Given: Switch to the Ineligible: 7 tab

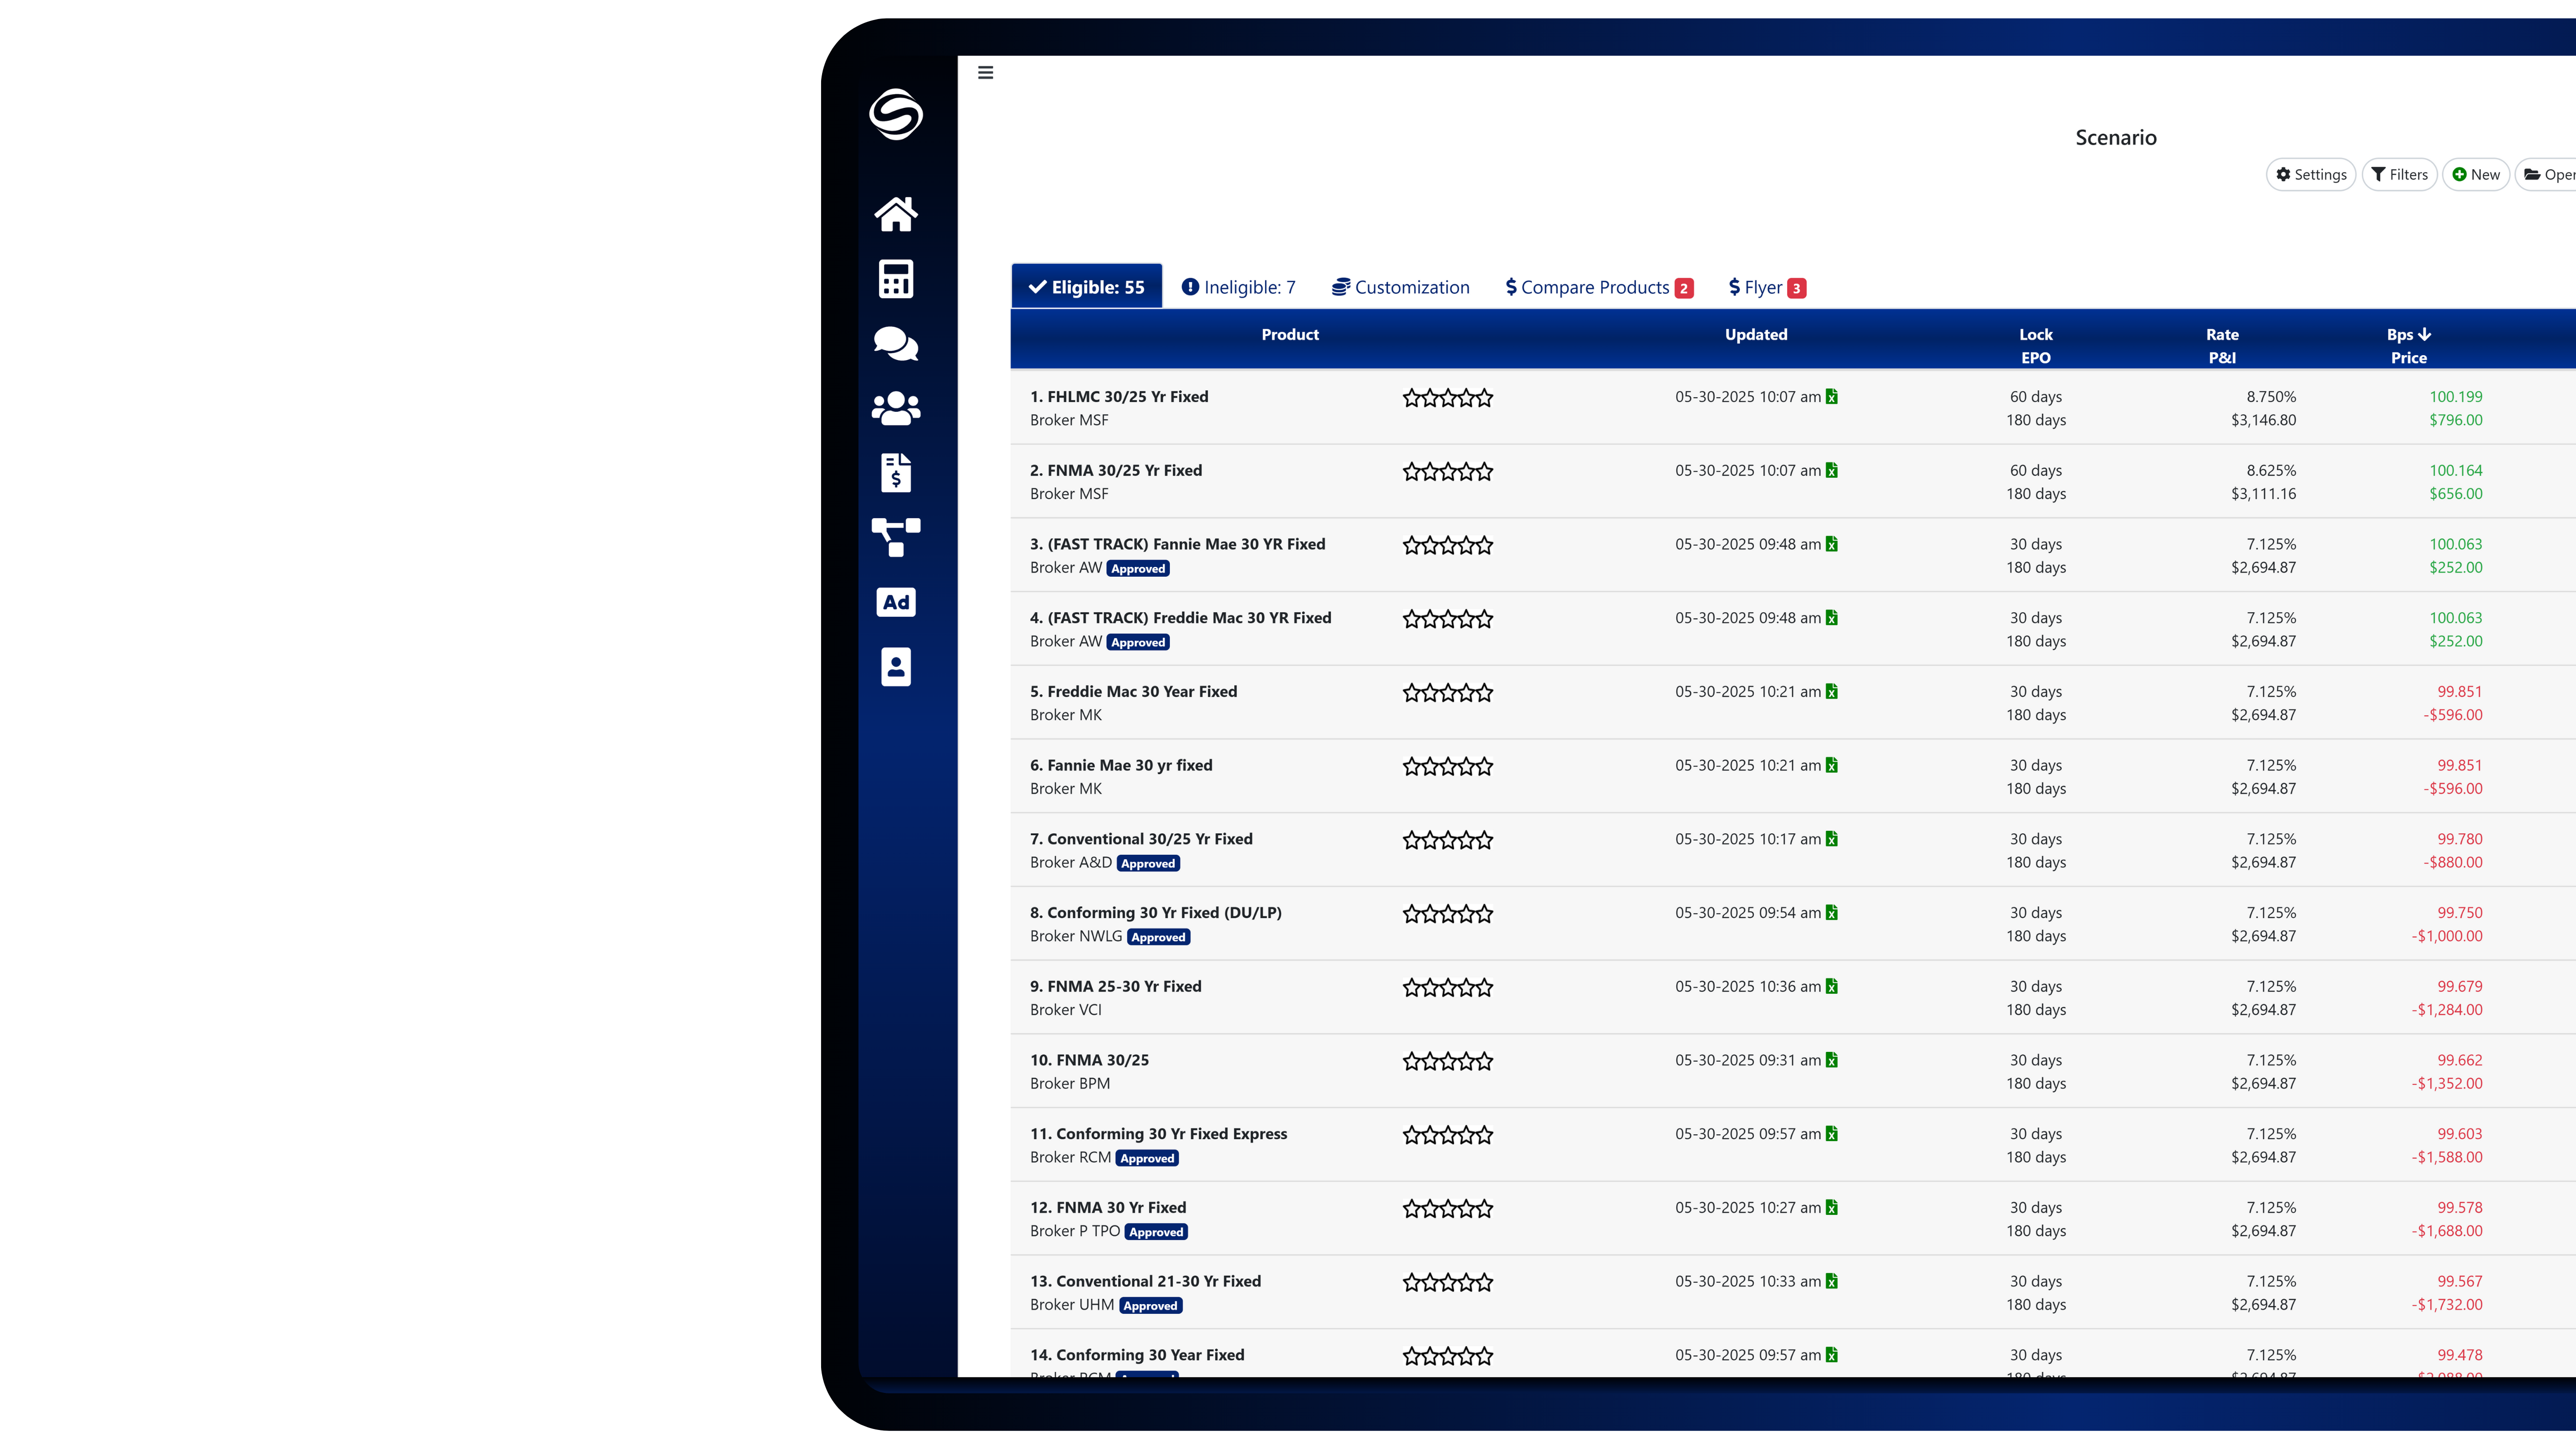Looking at the screenshot, I should coord(1238,287).
